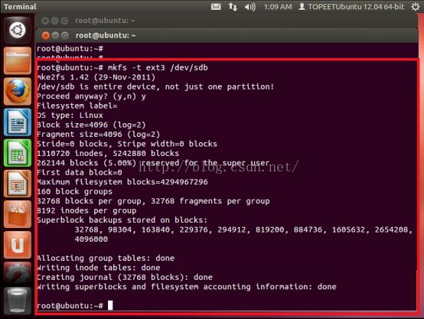Minimize the front root@ubuntu terminal window
The width and height of the screenshot is (424, 319).
[55, 35]
